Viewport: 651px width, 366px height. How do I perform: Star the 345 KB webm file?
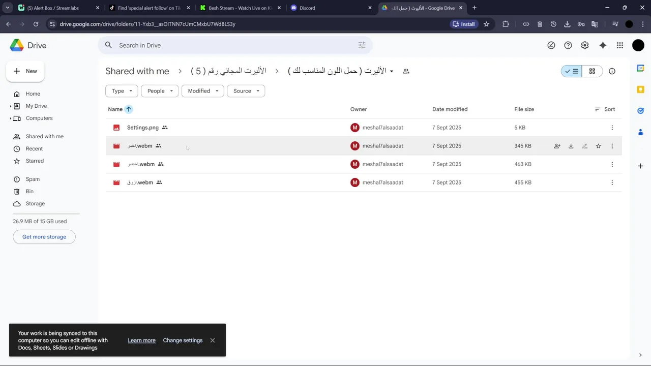click(598, 146)
